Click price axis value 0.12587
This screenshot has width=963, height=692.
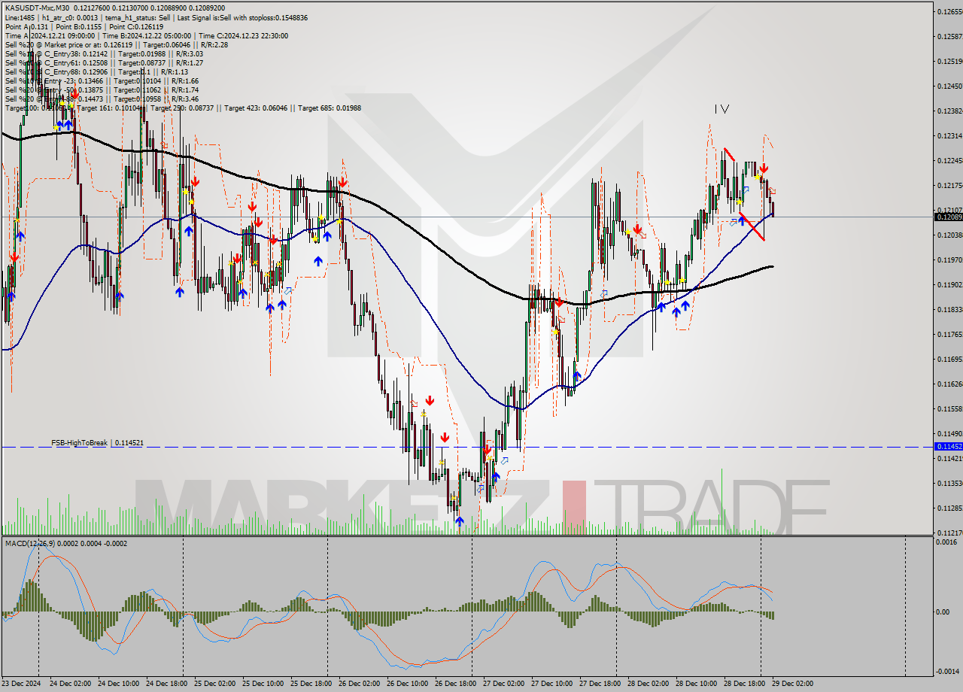click(949, 36)
